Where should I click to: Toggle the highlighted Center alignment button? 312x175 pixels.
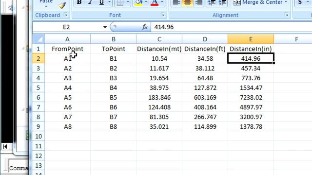(x=187, y=2)
